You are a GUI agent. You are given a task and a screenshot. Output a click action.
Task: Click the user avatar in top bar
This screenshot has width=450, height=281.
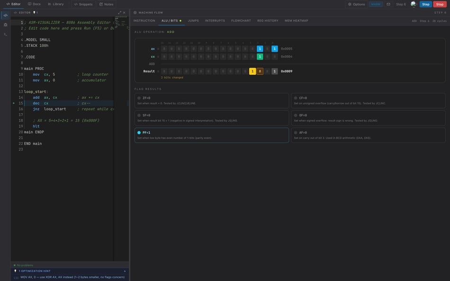click(x=413, y=4)
